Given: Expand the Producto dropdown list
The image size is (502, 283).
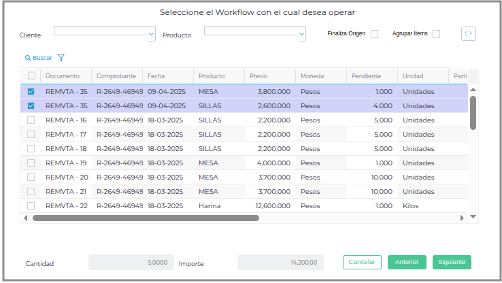Looking at the screenshot, I should (x=301, y=33).
